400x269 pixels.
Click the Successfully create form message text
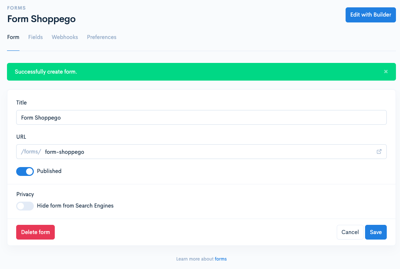(x=46, y=72)
